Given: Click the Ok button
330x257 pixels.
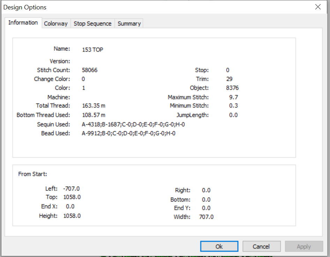Looking at the screenshot, I should (x=219, y=246).
